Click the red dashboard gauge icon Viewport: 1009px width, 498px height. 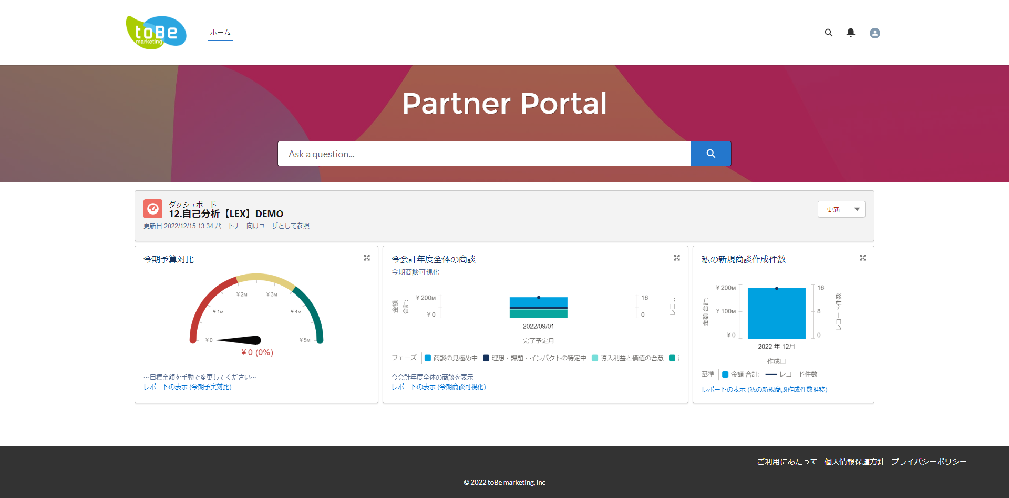(x=153, y=209)
